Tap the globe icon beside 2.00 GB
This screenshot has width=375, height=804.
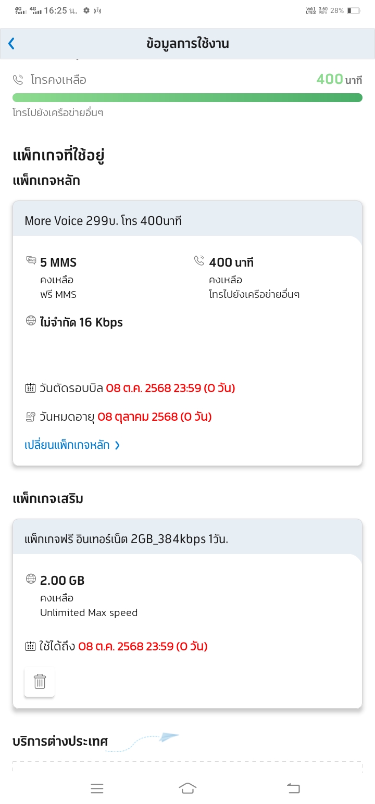coord(31,579)
